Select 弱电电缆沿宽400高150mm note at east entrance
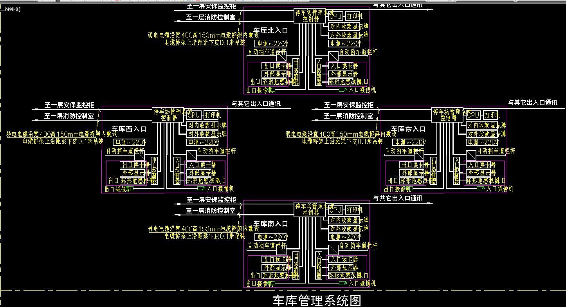The height and width of the screenshot is (307, 566). 341,134
